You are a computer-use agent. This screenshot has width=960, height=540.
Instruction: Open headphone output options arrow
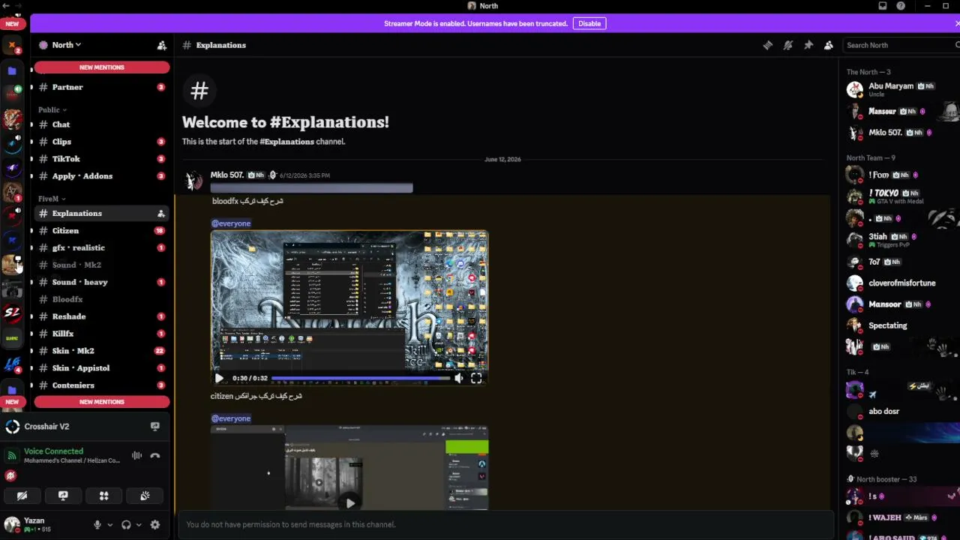coord(139,525)
